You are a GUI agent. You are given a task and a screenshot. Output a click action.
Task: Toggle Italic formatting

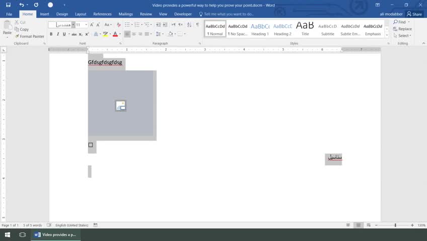(x=58, y=34)
